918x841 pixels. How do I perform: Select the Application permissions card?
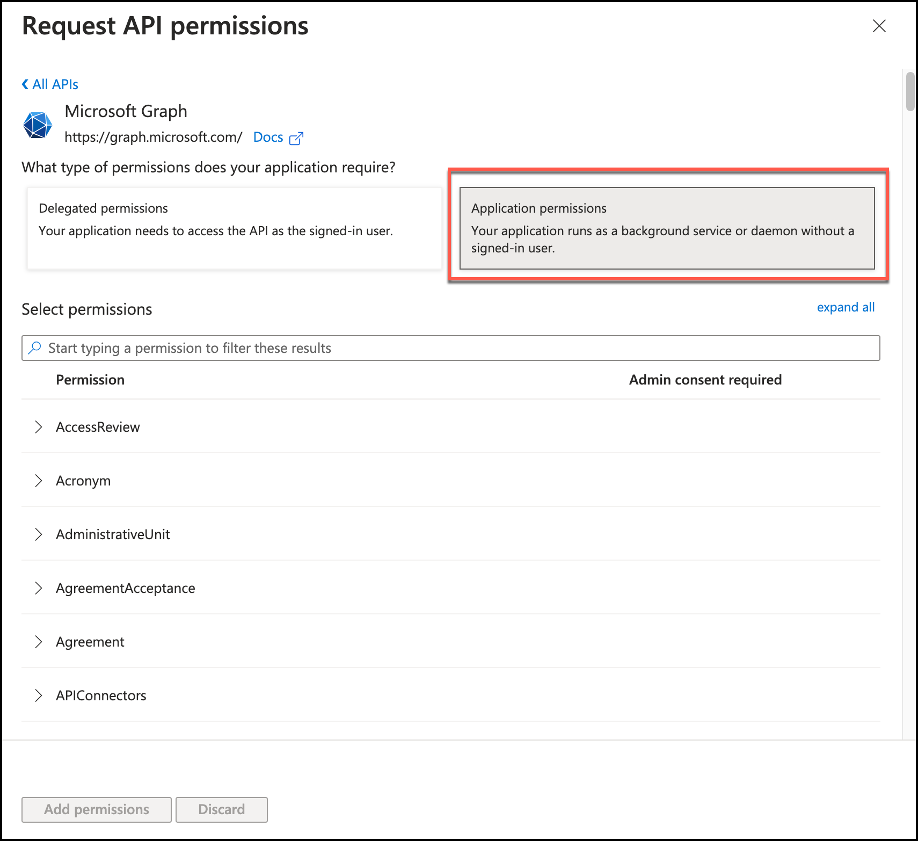(x=667, y=228)
